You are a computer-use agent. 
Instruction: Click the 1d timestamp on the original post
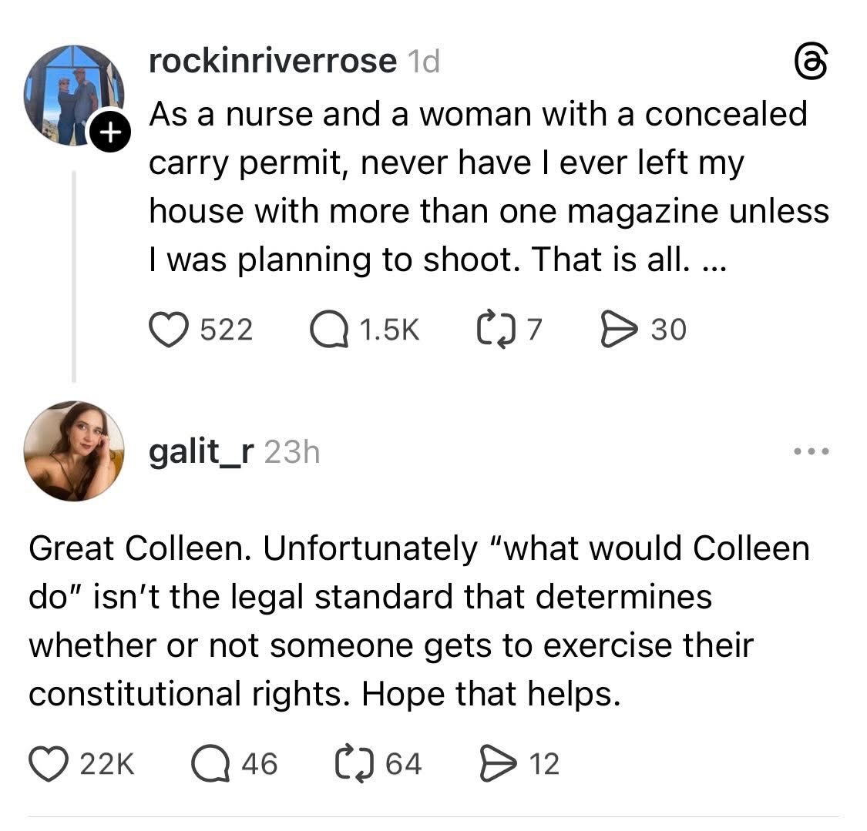coord(423,61)
